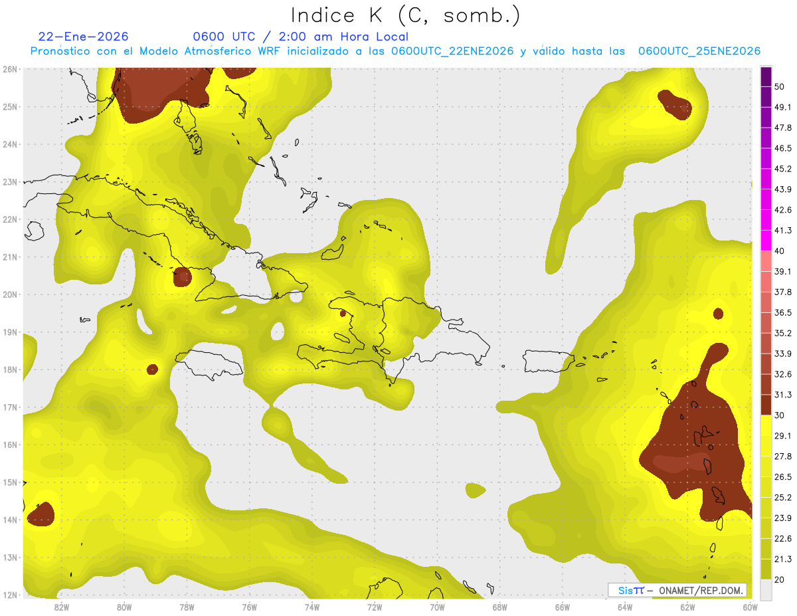This screenshot has height=616, width=797.
Task: Click the '31.3' color scale label
Action: 782,395
